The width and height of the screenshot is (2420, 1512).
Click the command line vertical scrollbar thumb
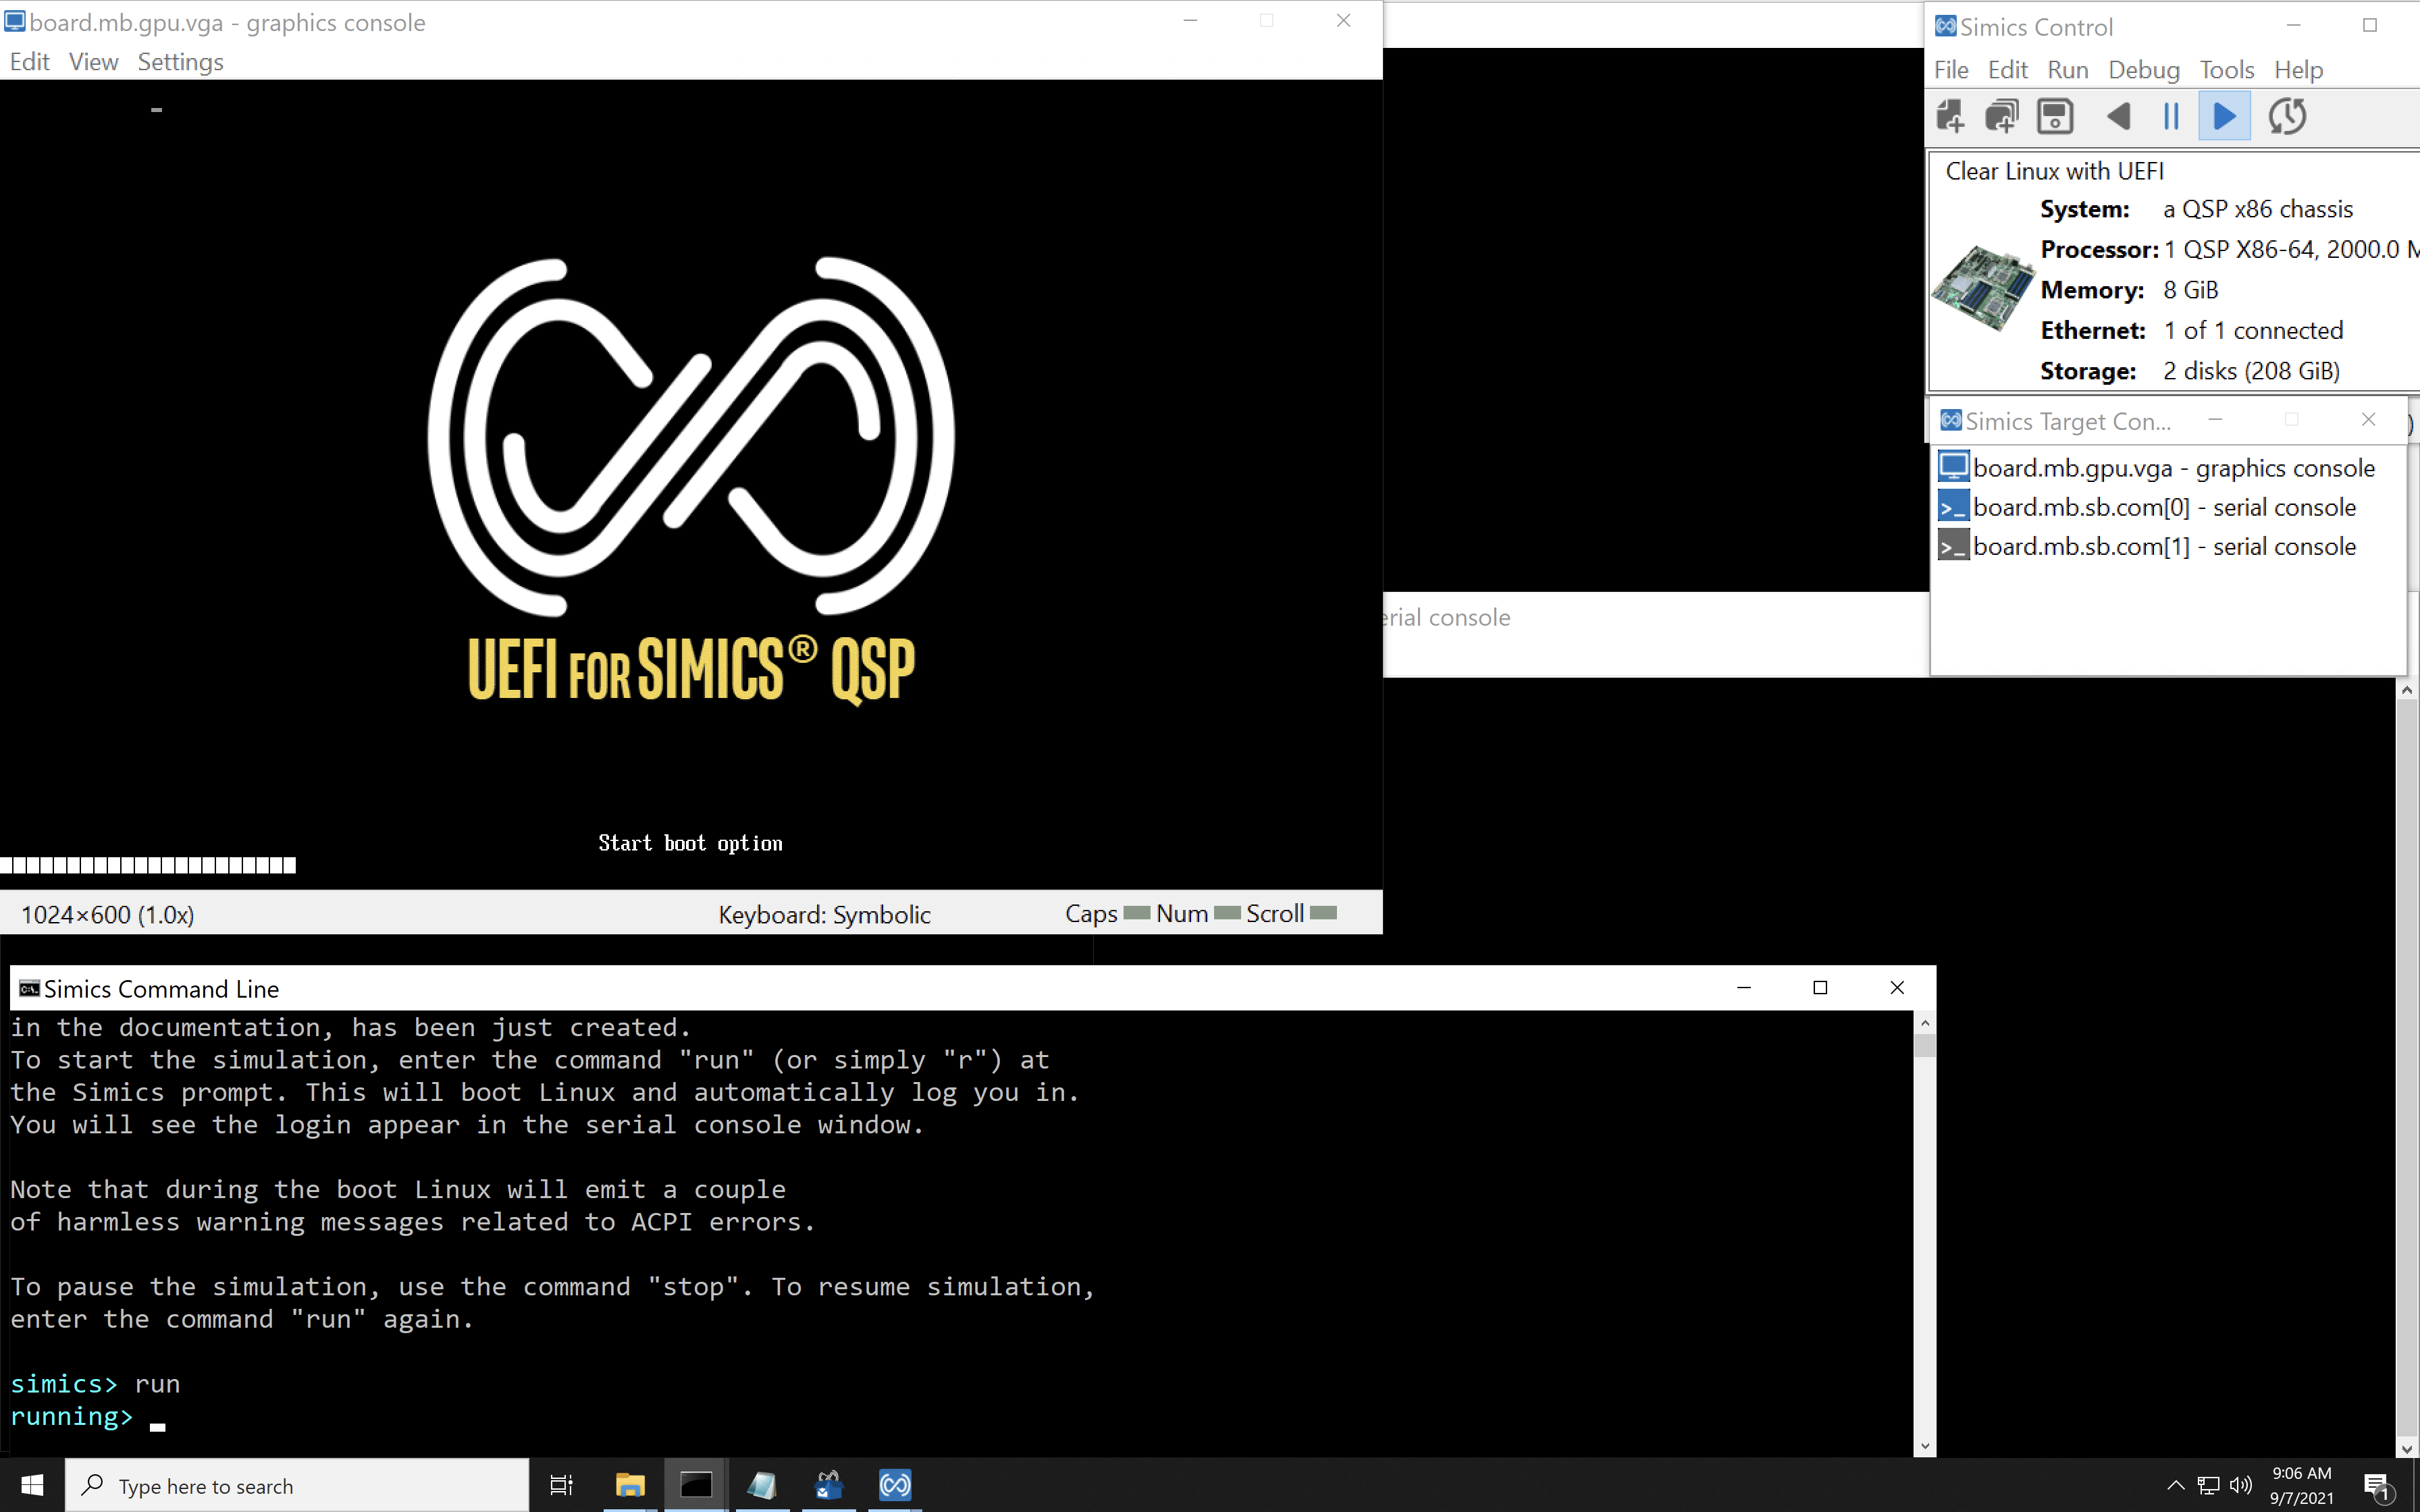pyautogui.click(x=1925, y=1046)
